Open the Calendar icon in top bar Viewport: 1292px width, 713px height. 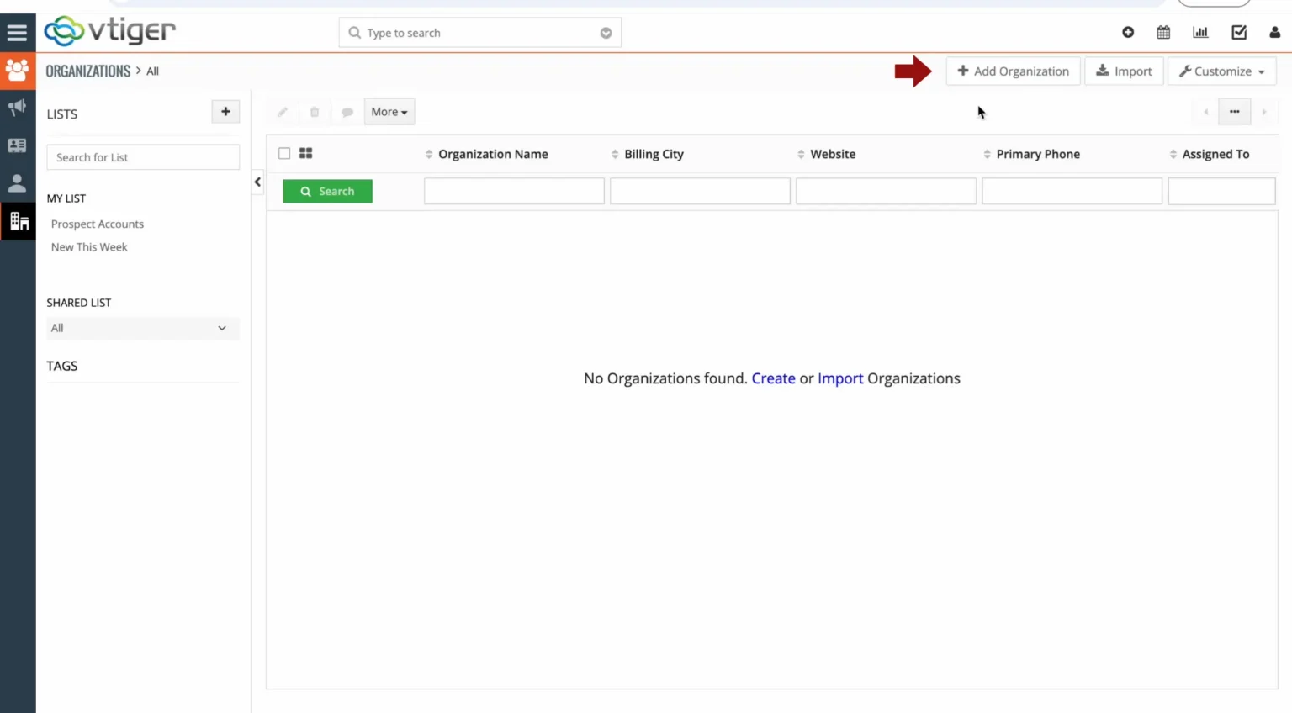coord(1163,32)
